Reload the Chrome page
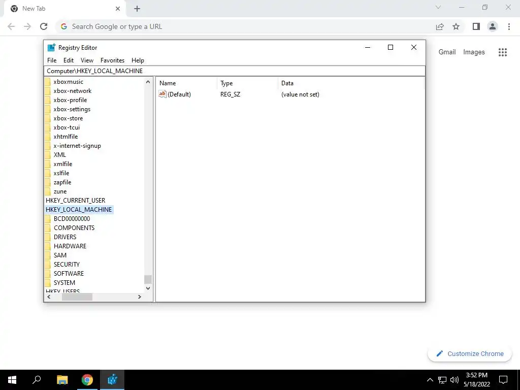Screen dimensions: 520x390 coord(44,26)
